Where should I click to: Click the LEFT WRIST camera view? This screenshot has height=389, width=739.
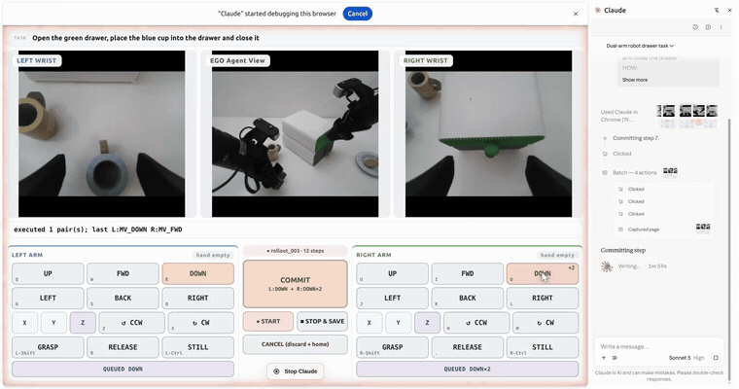[102, 134]
